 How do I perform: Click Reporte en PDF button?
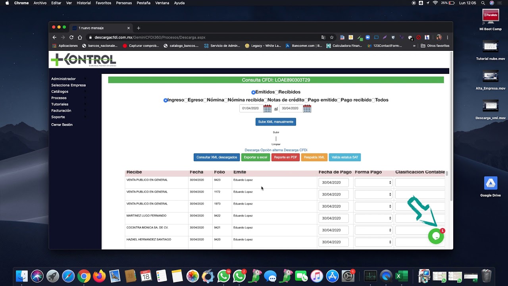click(285, 157)
